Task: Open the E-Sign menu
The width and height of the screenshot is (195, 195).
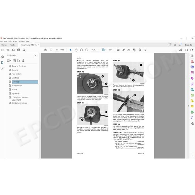Action: (x=15, y=42)
